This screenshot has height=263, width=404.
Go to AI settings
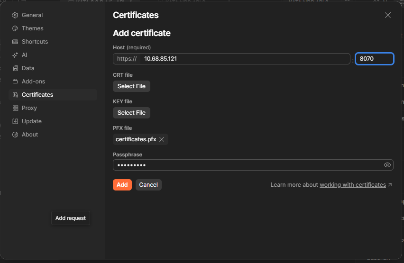coord(25,55)
